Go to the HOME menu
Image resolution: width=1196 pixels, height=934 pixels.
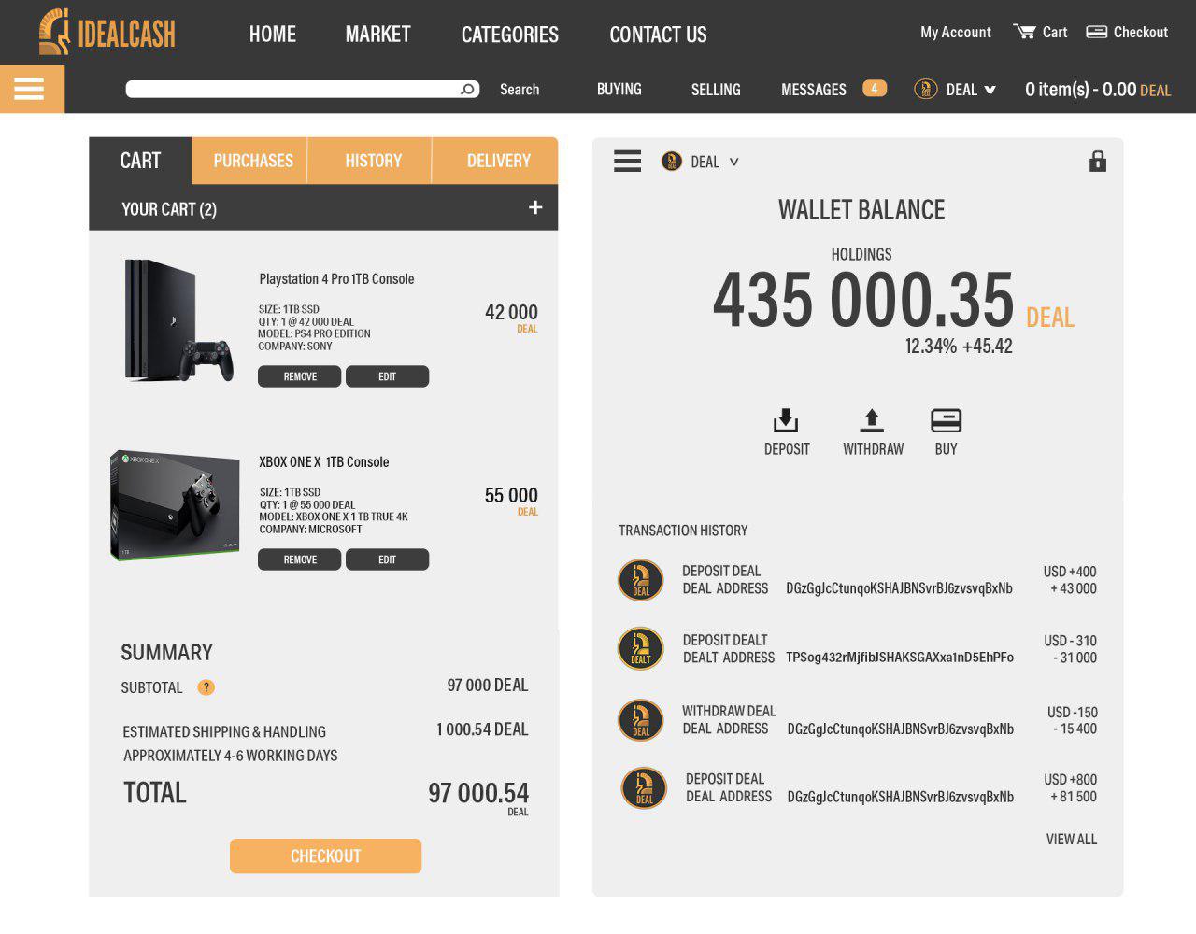(272, 35)
